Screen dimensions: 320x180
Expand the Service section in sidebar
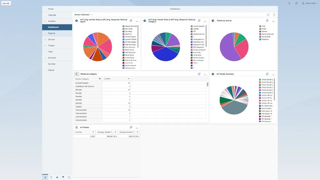[45, 40]
